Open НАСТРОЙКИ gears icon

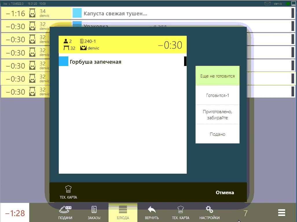coord(210,210)
